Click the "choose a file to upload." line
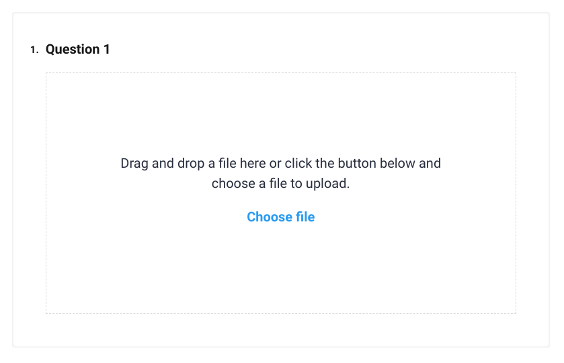 [x=280, y=183]
